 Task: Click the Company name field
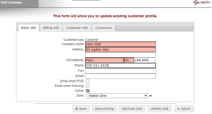tap(120, 44)
